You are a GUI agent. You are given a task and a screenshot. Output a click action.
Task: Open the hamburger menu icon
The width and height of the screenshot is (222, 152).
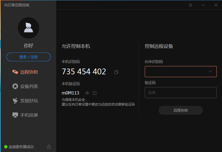point(190,5)
